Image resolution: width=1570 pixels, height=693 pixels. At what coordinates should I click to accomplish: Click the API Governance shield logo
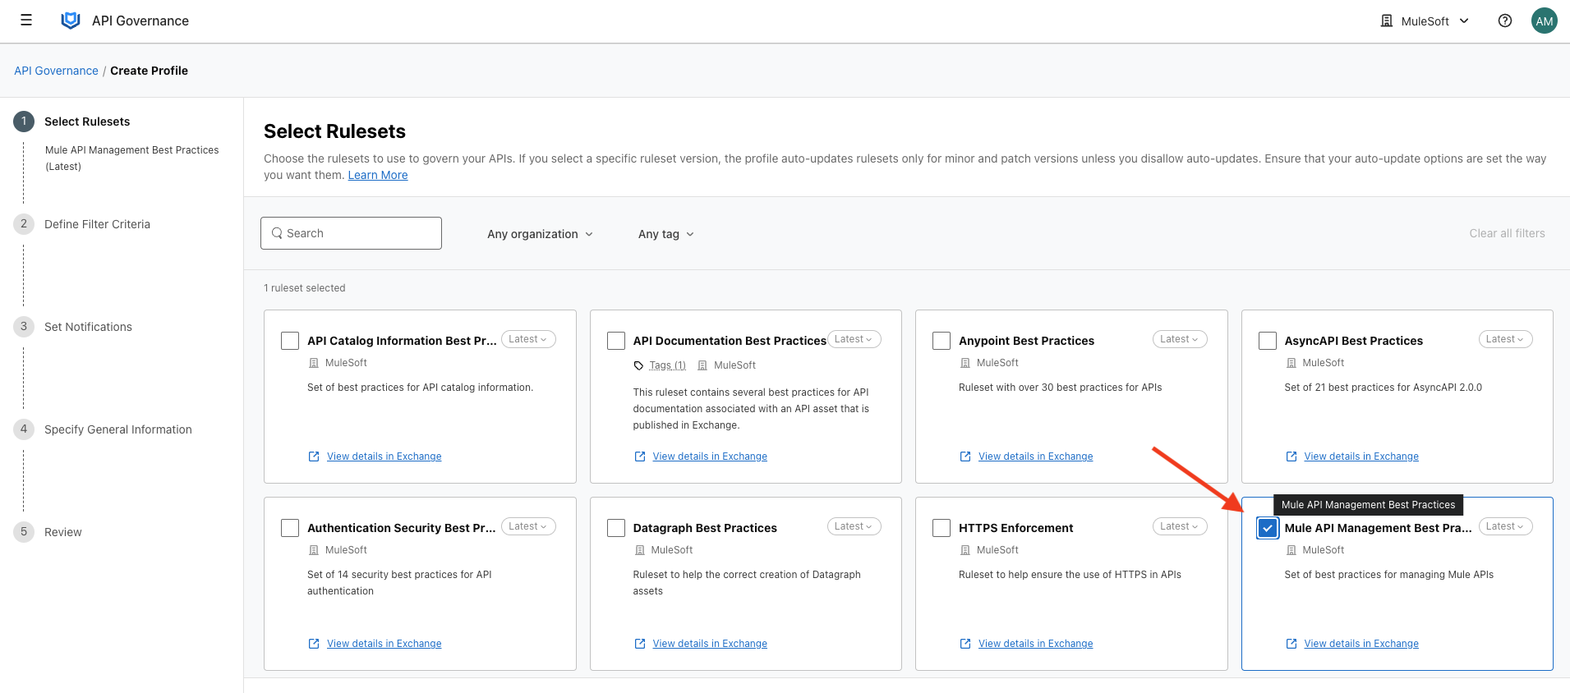tap(71, 21)
